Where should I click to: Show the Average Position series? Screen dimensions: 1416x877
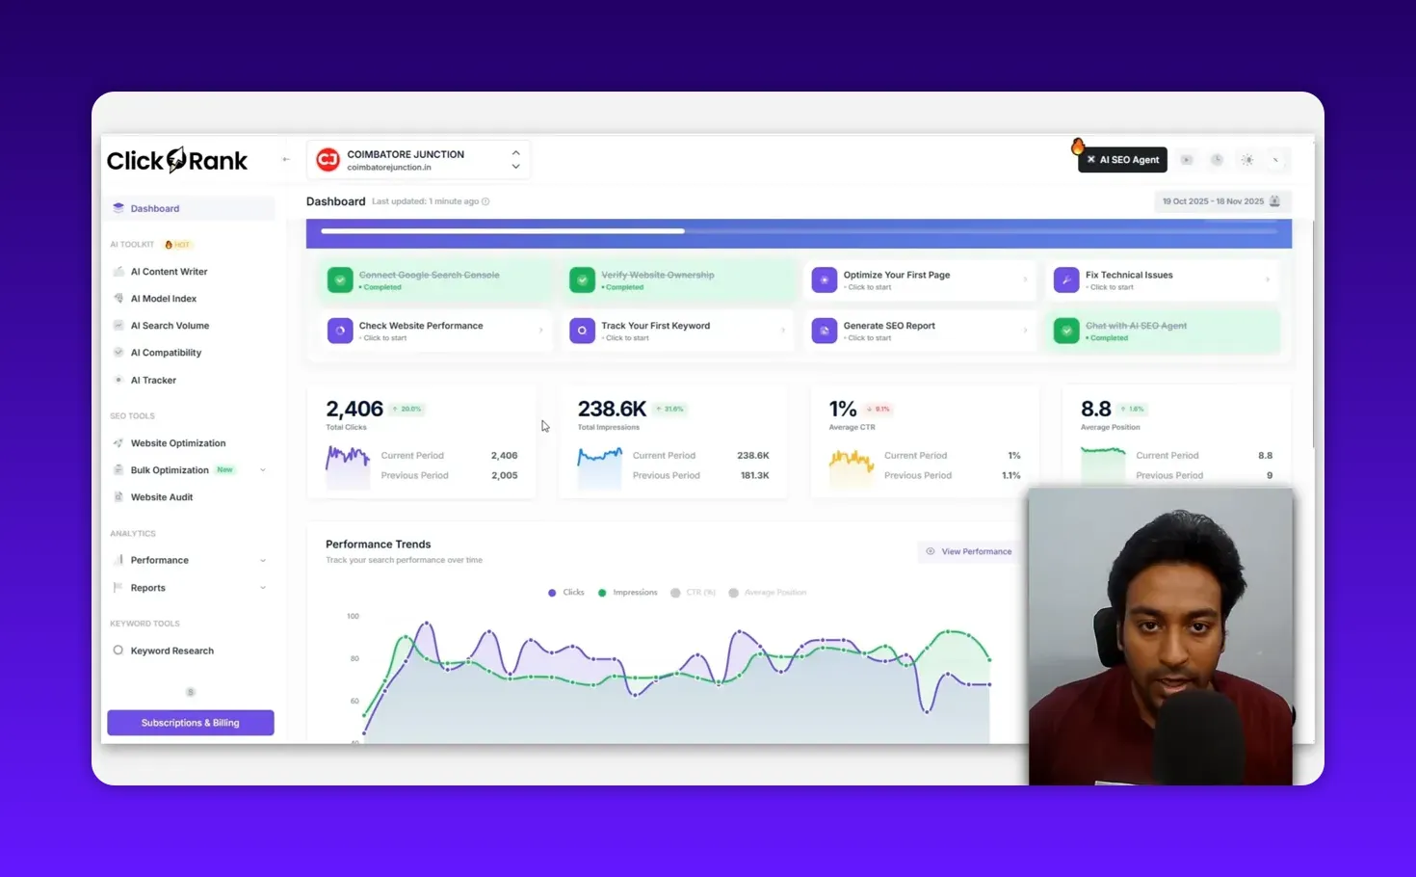(768, 592)
